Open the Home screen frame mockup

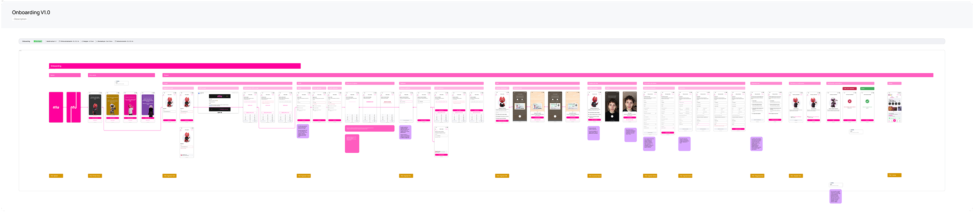(x=894, y=107)
